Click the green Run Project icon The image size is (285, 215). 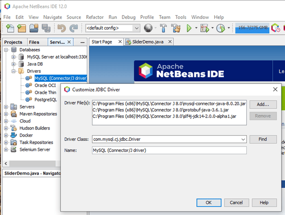pyautogui.click(x=189, y=28)
